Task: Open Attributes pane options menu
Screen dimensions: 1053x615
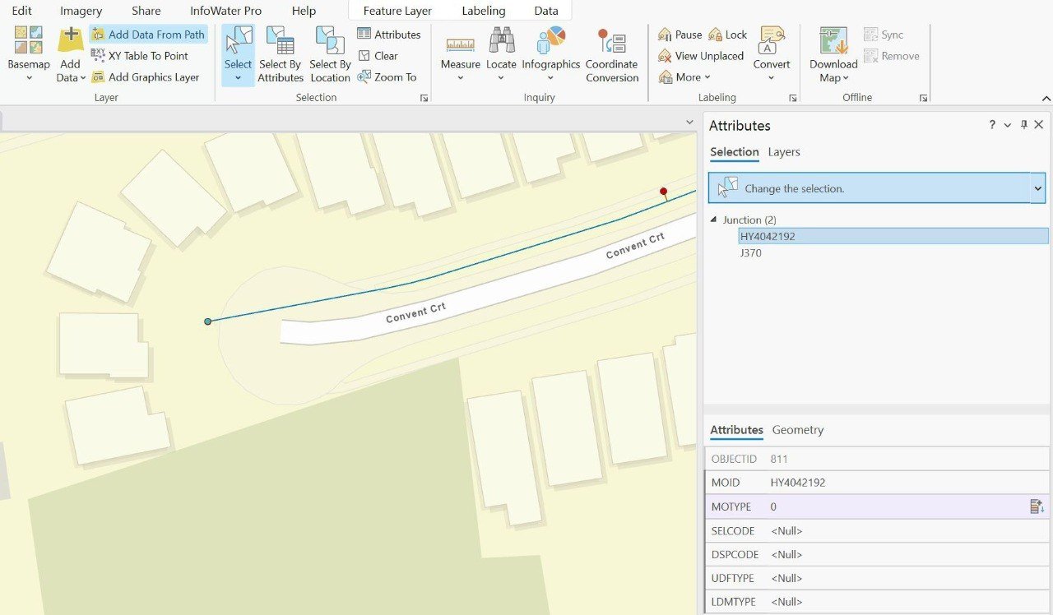Action: coord(1008,125)
